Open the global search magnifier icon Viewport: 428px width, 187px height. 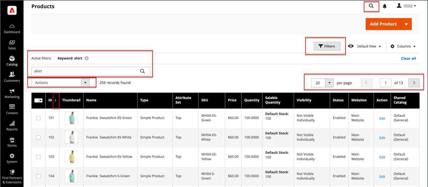[371, 6]
